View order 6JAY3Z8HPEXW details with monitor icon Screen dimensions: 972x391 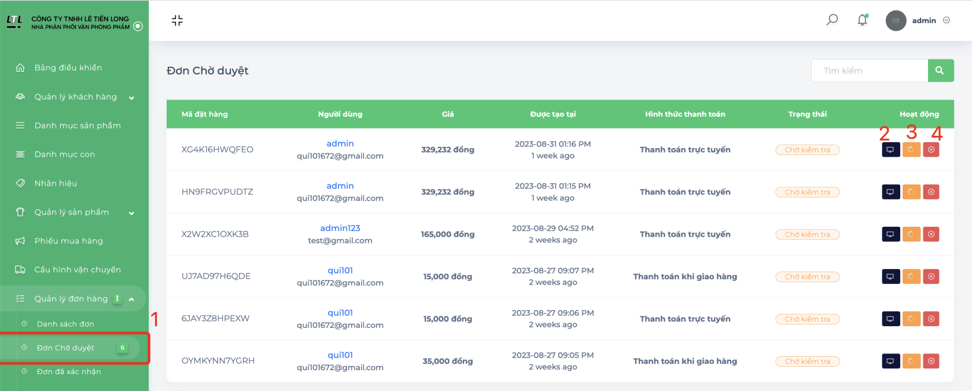[890, 319]
